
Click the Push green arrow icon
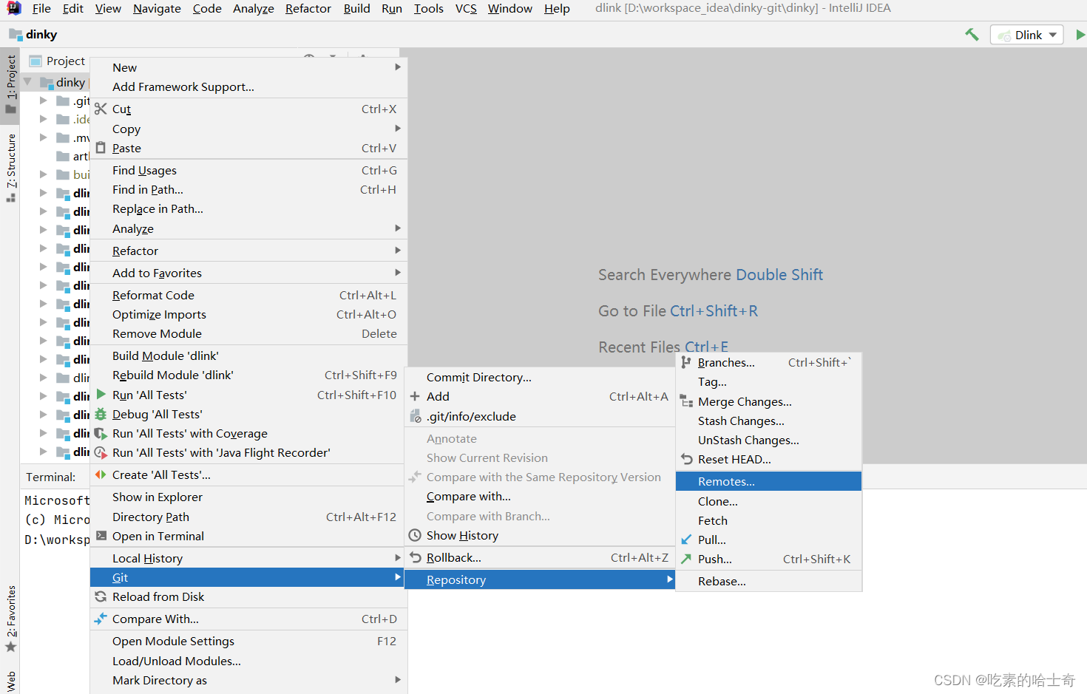pyautogui.click(x=686, y=559)
